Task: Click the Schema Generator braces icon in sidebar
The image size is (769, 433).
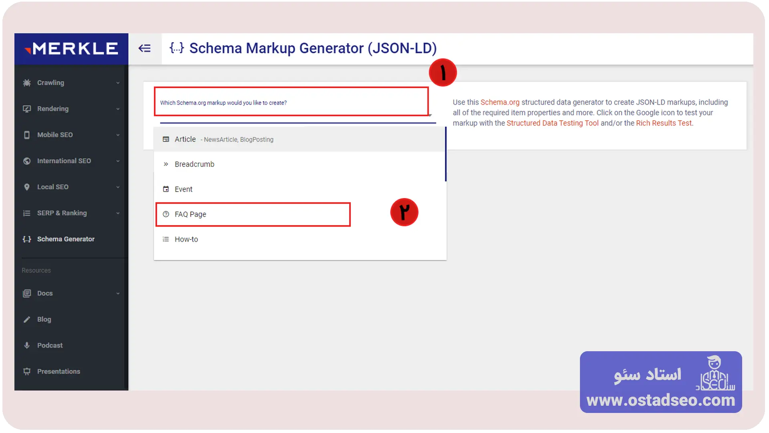Action: pyautogui.click(x=27, y=239)
